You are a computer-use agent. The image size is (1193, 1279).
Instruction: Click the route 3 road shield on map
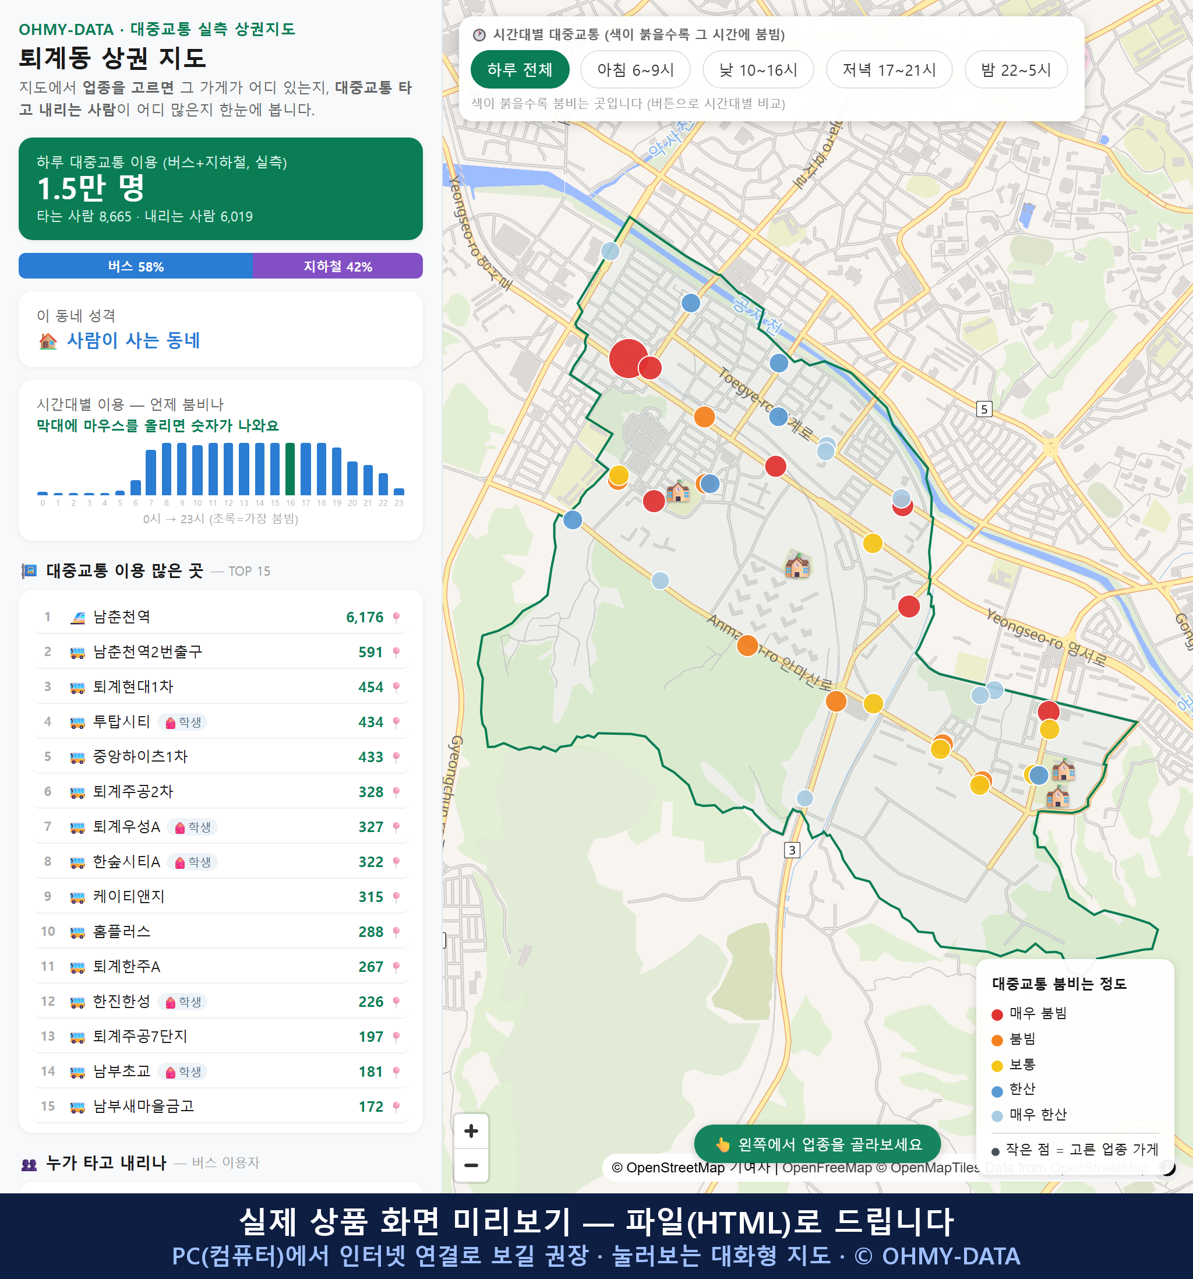(792, 851)
